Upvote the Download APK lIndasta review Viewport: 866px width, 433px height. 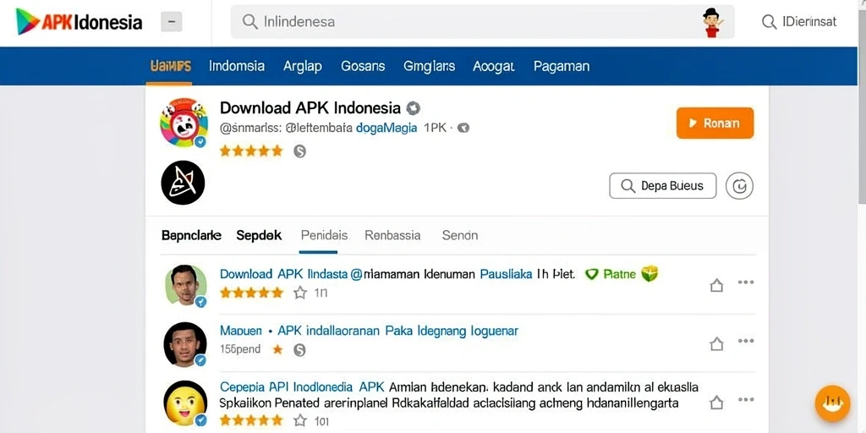coord(716,286)
